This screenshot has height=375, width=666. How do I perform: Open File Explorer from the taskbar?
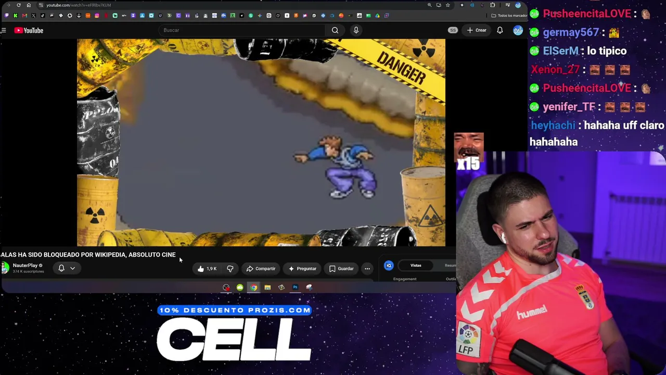(267, 287)
